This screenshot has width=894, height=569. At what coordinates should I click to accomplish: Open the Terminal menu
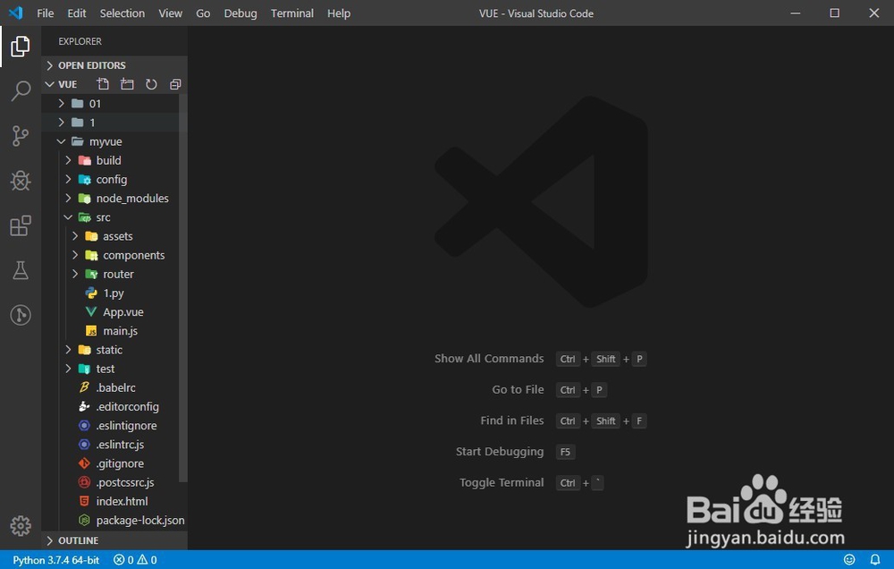pos(292,13)
